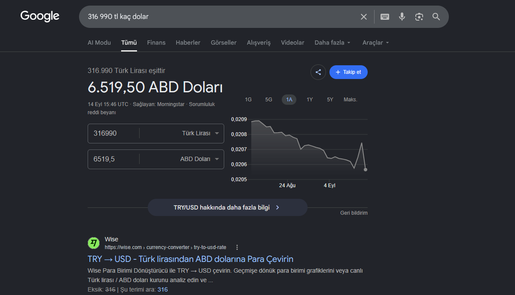Start voice search with the microphone icon
Screen dimensions: 515x295
402,17
